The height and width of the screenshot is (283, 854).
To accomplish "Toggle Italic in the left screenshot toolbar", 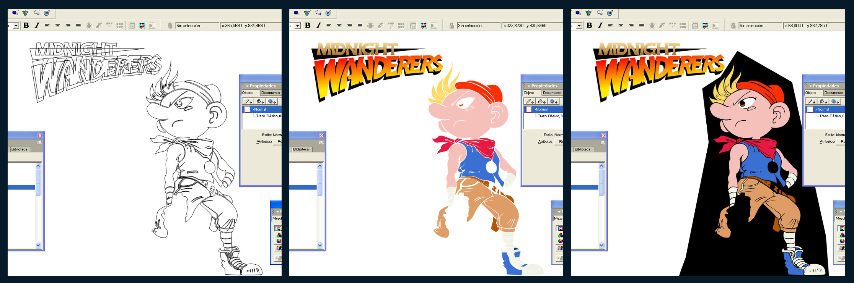I will click(37, 26).
